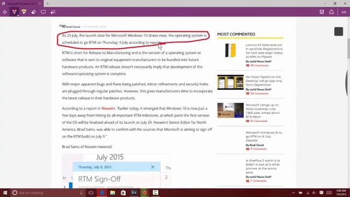Screen dimensions: 350x197
Task: Add a typed note comment
Action: pos(43,12)
